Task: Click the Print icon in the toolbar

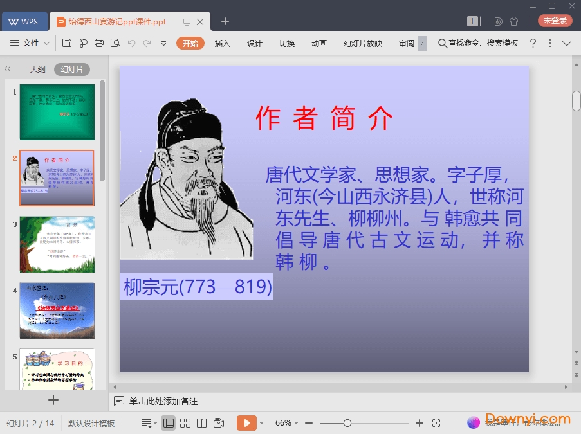Action: (99, 43)
